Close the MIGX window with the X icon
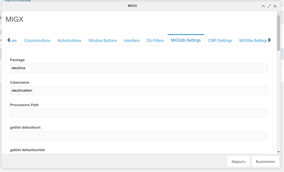The width and height of the screenshot is (284, 172). 275,6
